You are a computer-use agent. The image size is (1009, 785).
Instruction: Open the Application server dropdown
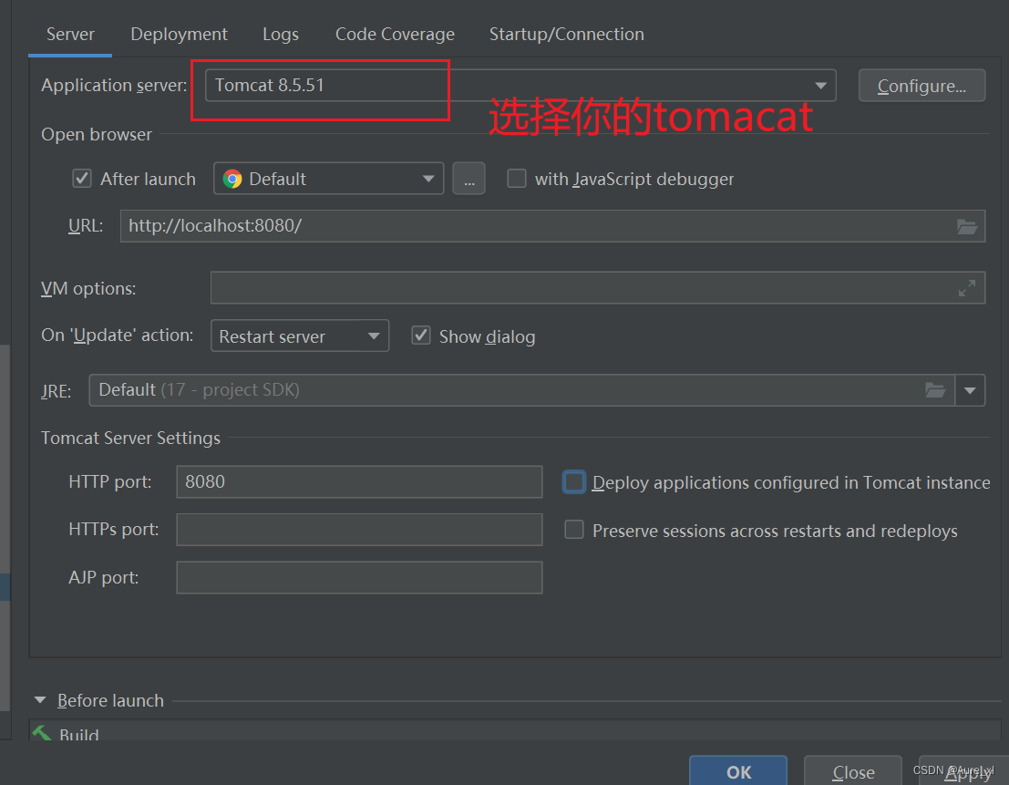click(x=520, y=86)
